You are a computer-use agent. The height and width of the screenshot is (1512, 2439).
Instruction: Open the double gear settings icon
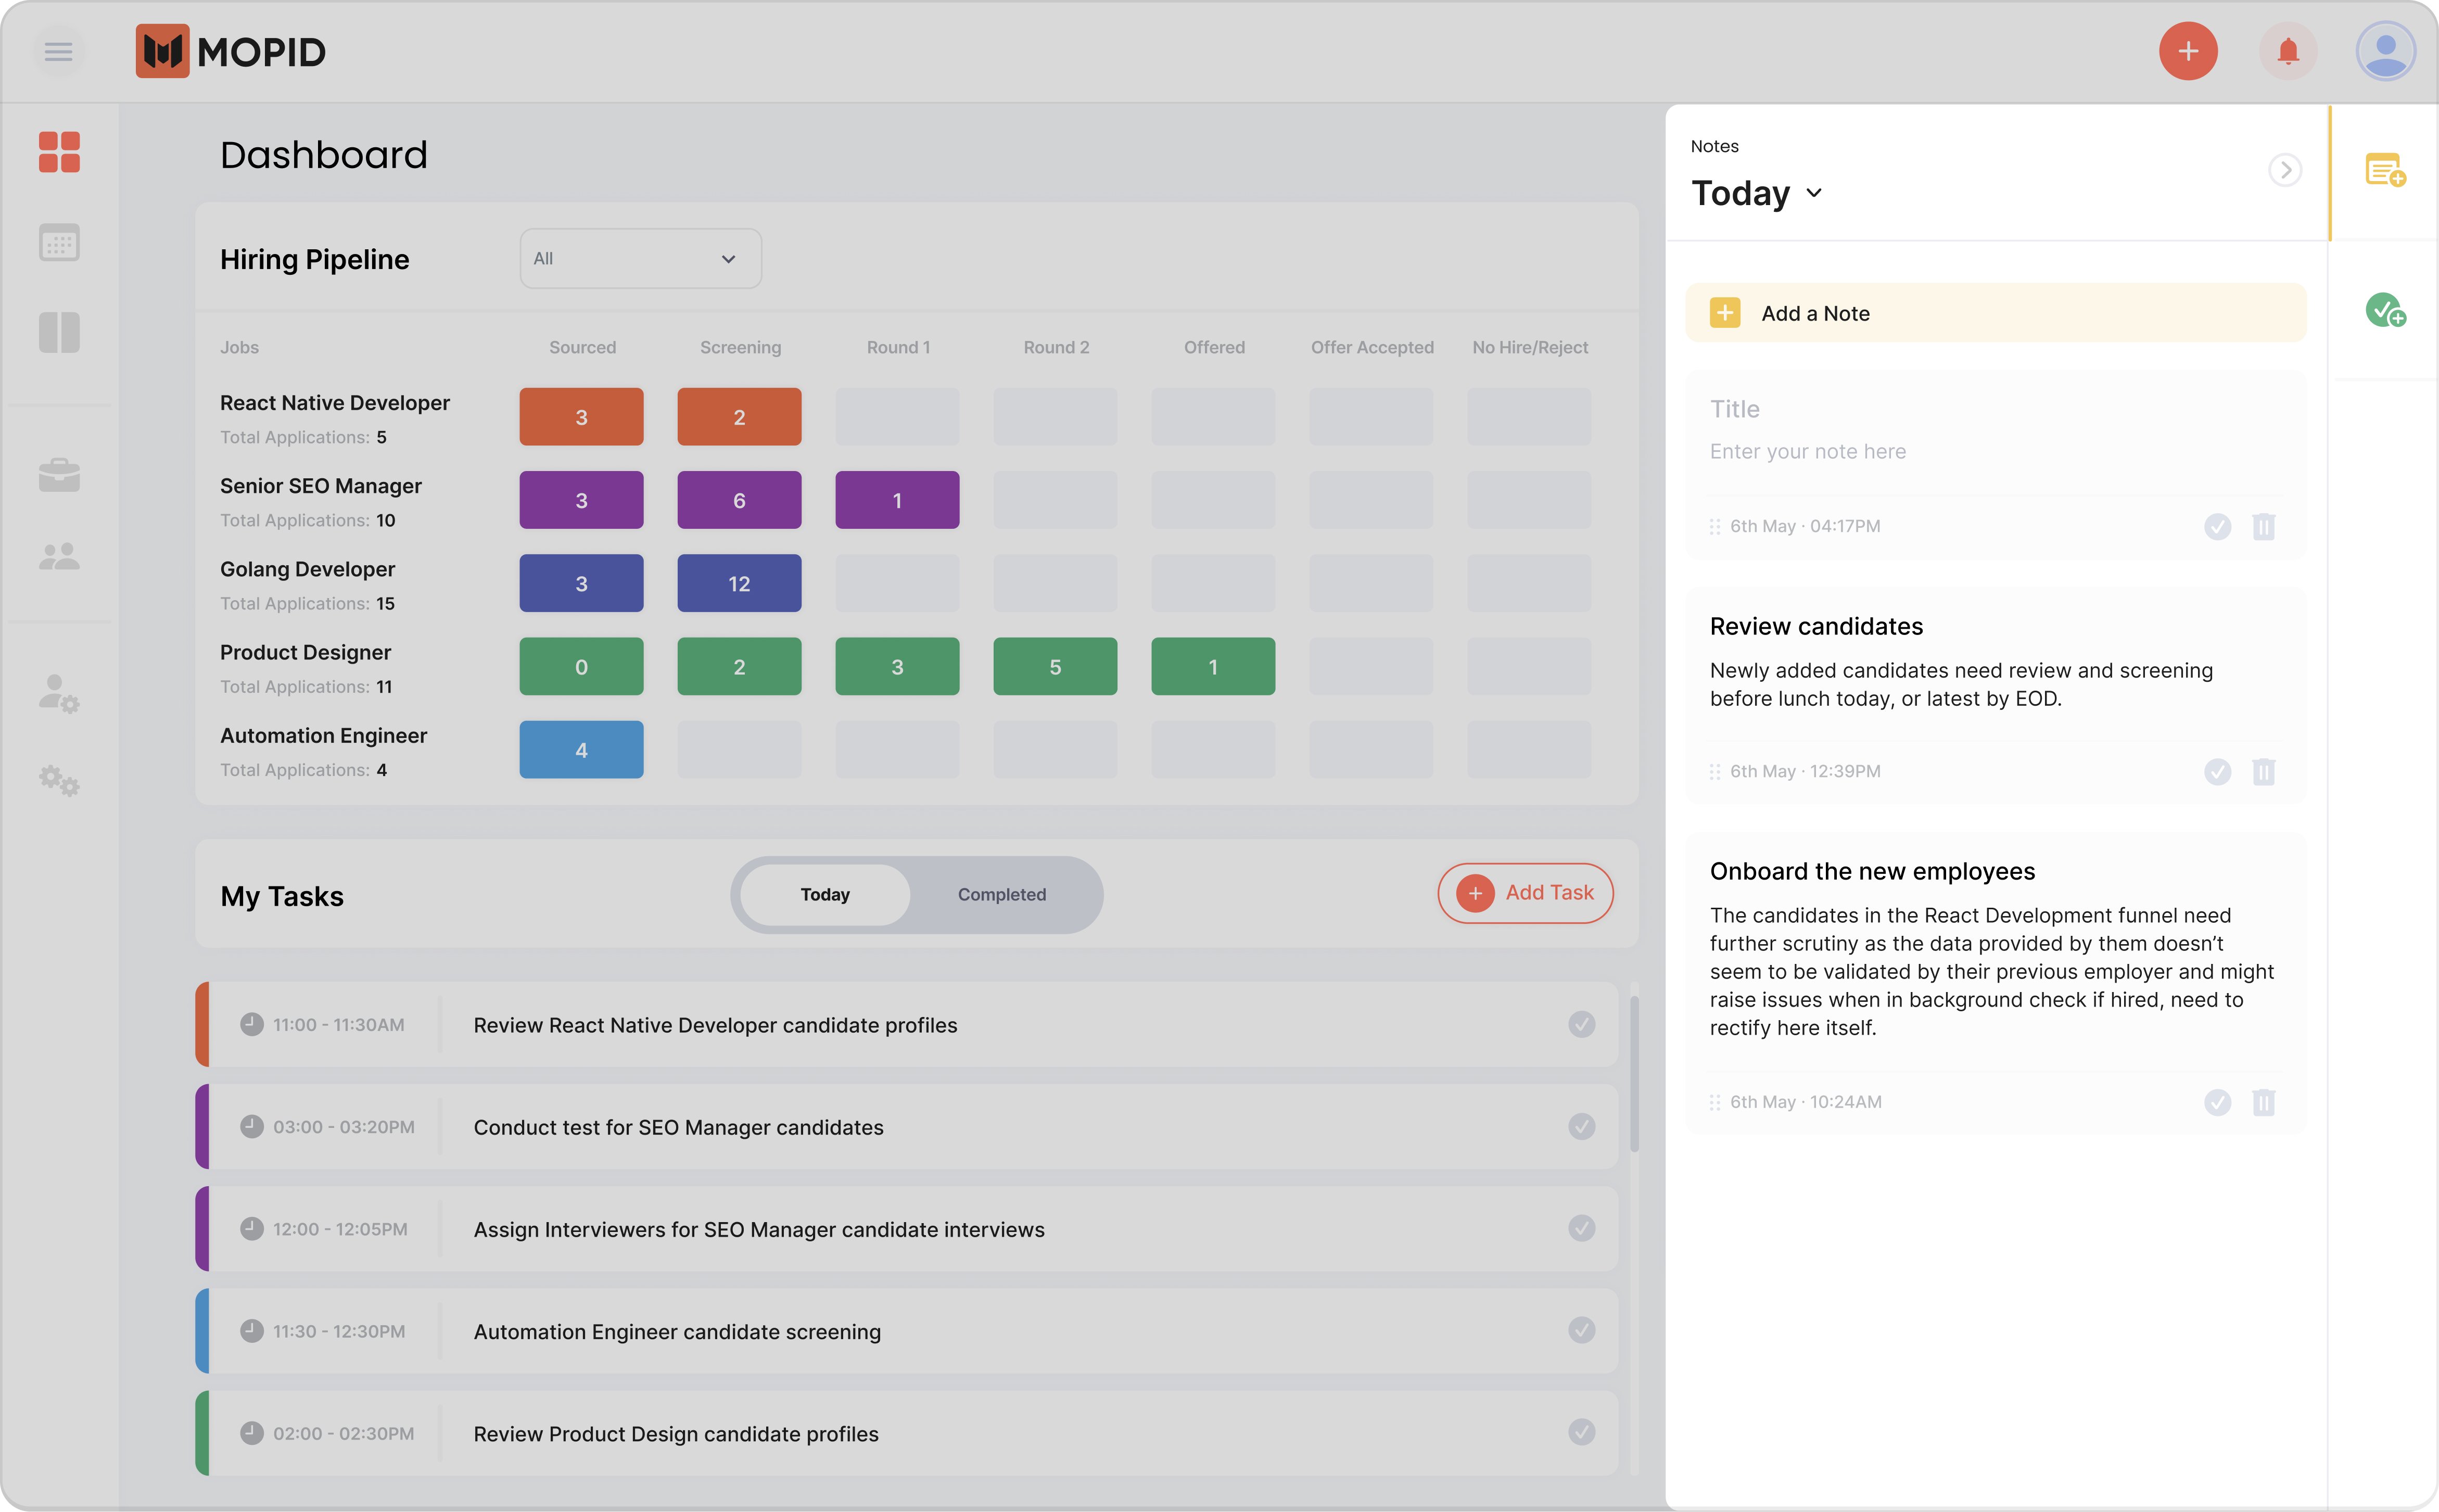pyautogui.click(x=59, y=780)
